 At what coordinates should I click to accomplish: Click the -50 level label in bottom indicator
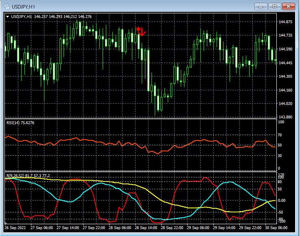click(x=280, y=212)
